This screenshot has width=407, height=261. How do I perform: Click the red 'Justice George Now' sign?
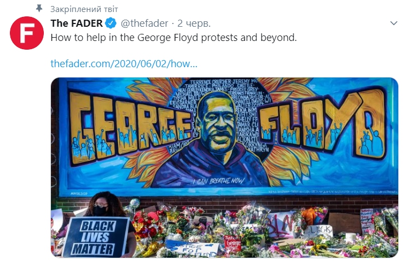232,244
